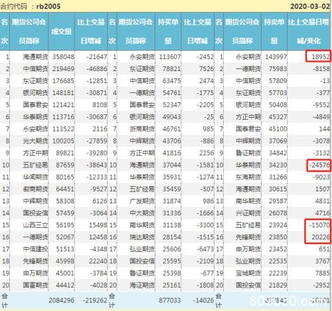Click the 浙商期货 company name
This screenshot has height=311, width=332.
142,129
